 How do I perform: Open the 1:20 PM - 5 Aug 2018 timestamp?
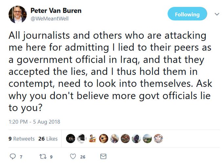click(34, 122)
